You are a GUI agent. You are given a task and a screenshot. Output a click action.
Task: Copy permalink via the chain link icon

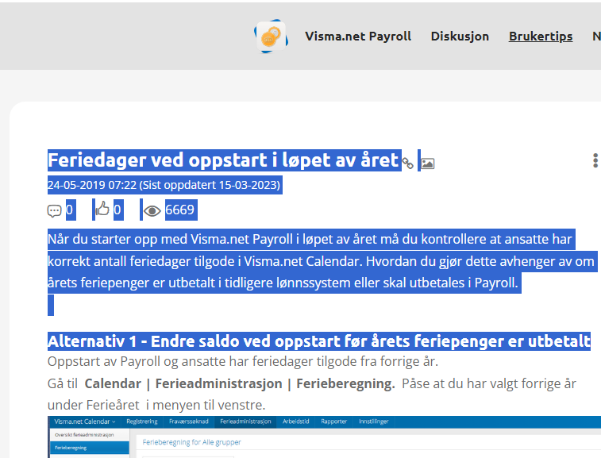(407, 164)
